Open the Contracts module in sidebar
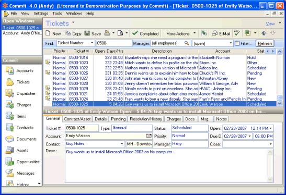 click(x=19, y=128)
